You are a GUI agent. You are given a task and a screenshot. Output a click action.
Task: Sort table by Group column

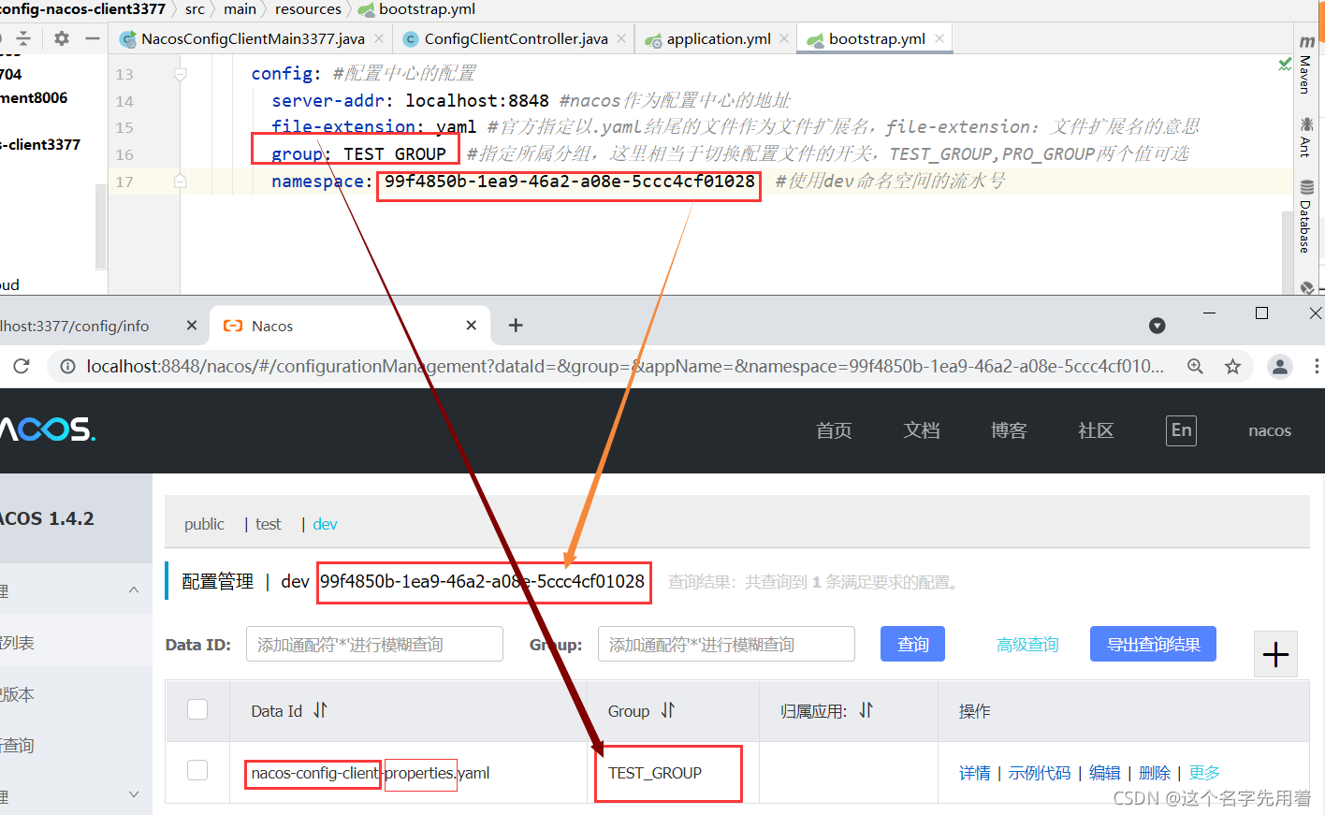pyautogui.click(x=667, y=710)
